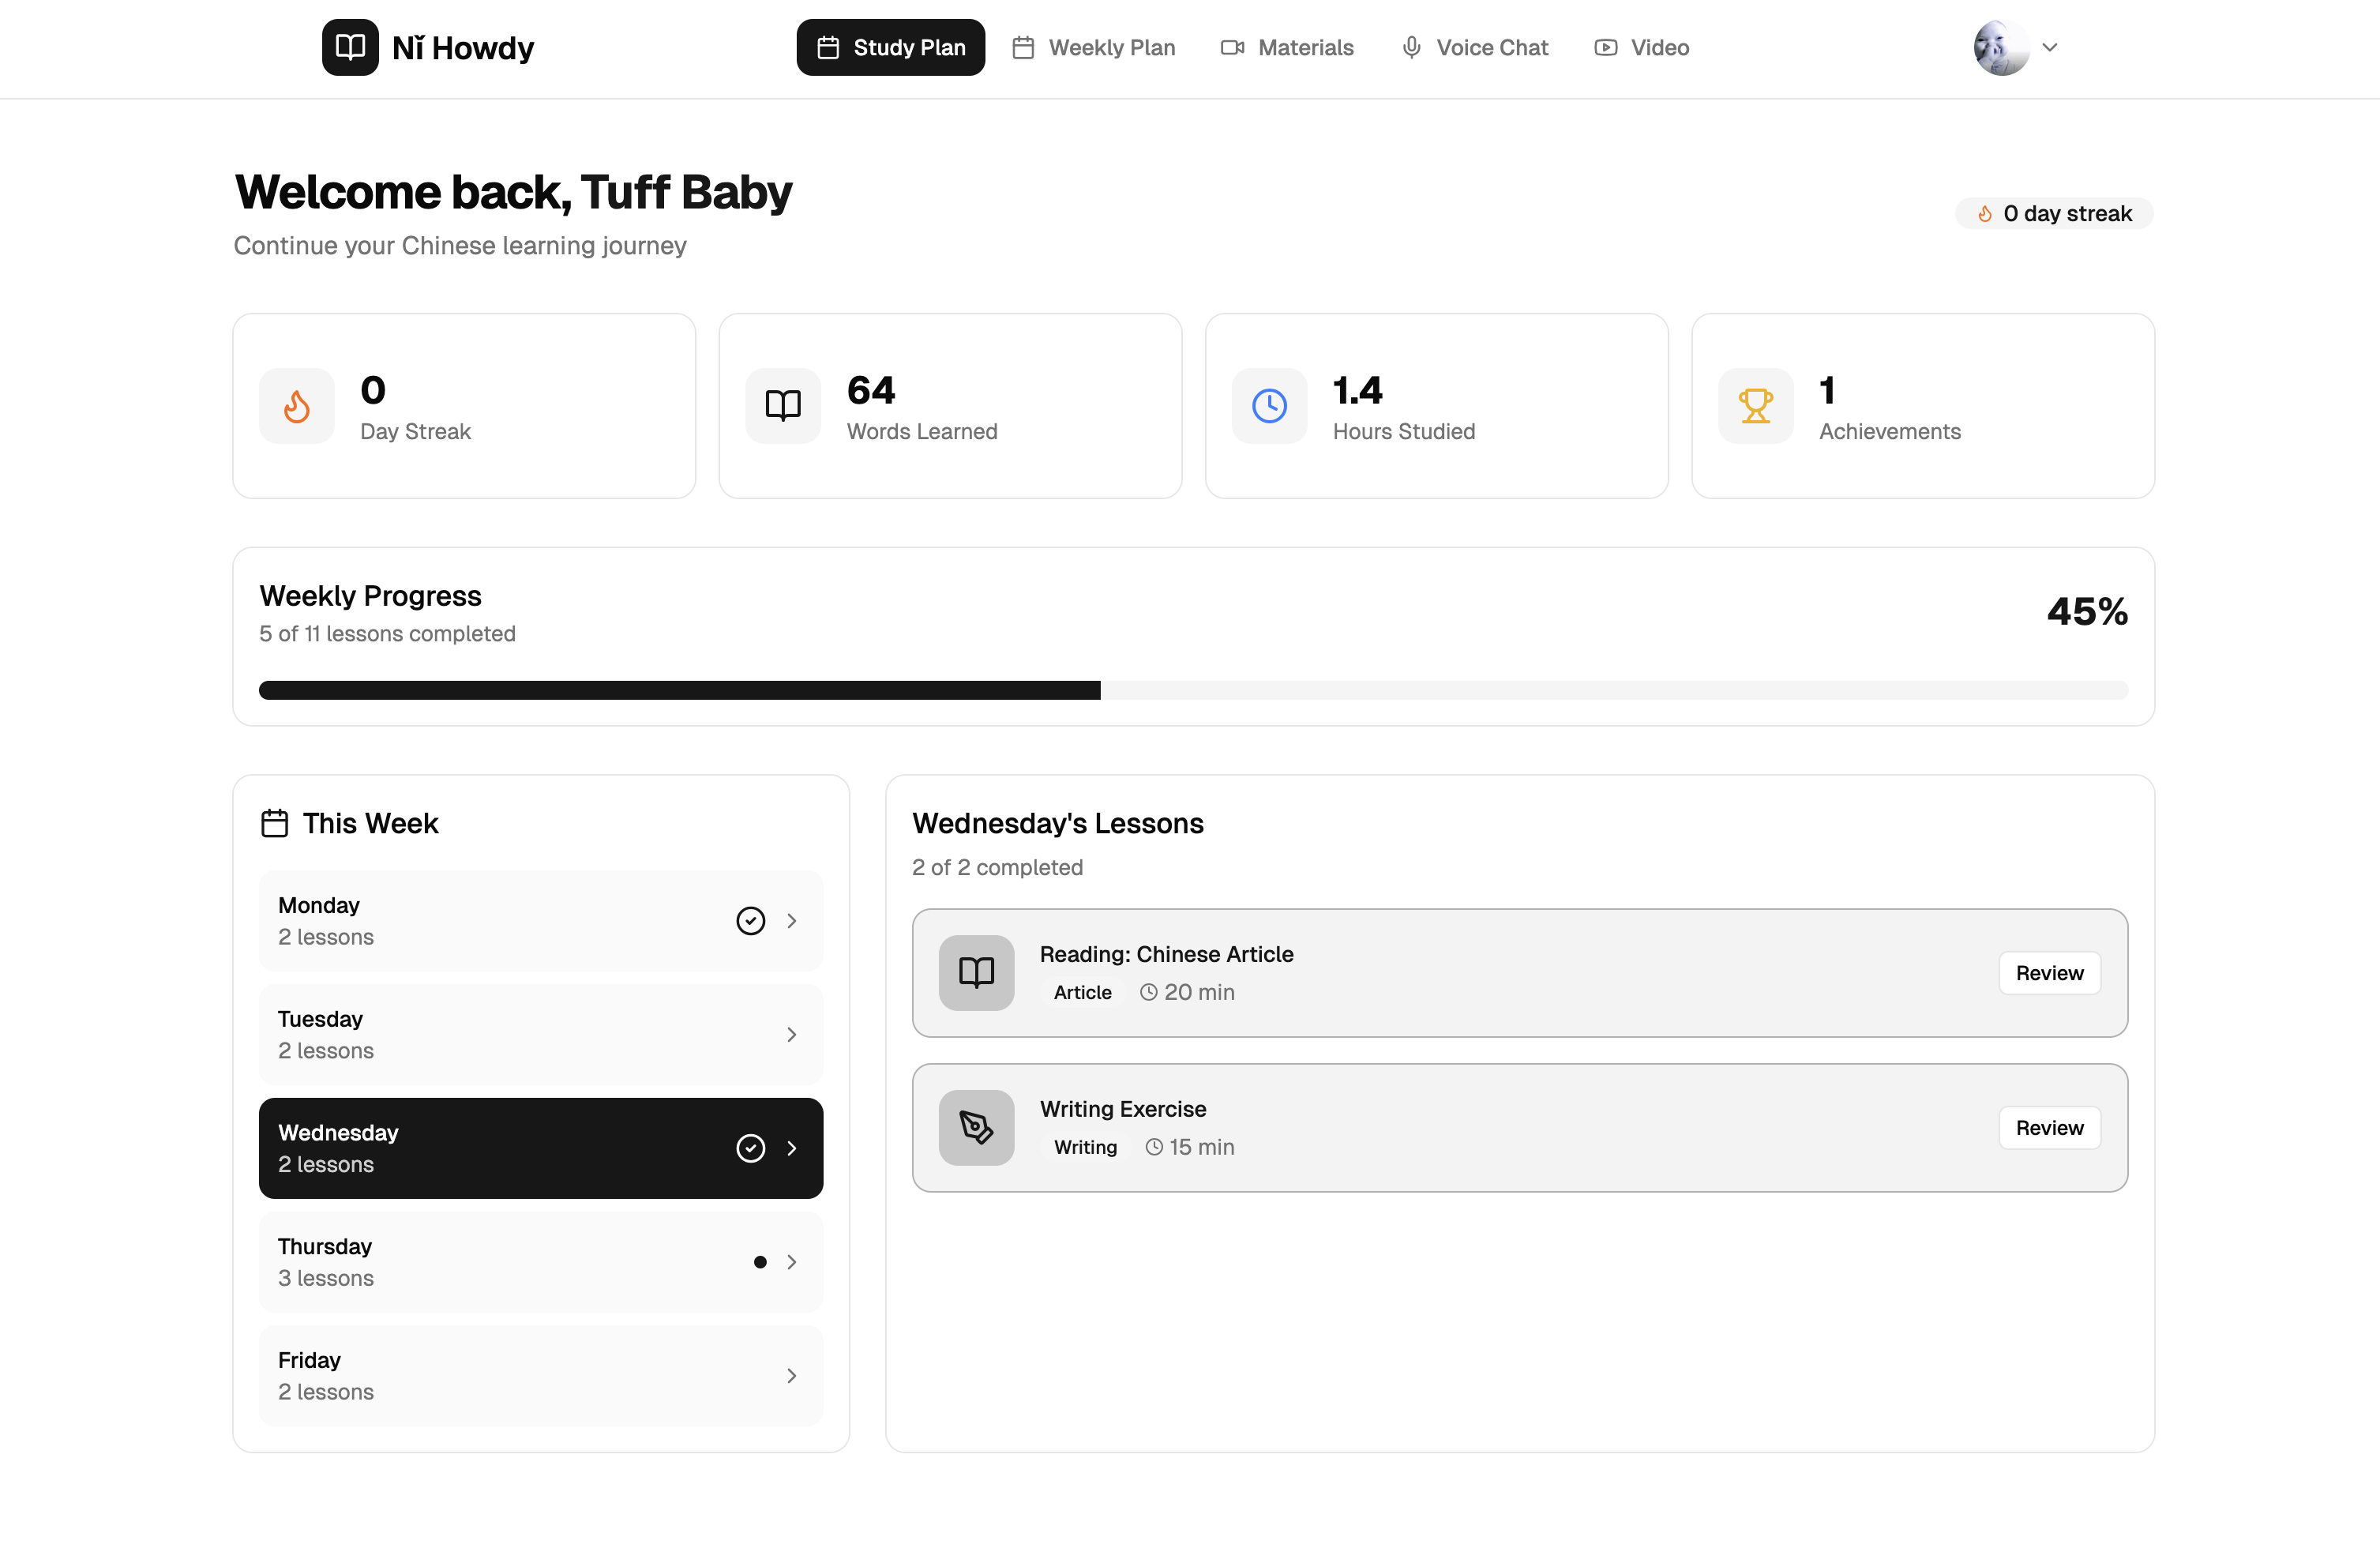Click the Weekly Progress bar
The width and height of the screenshot is (2380, 1567).
[x=1192, y=690]
